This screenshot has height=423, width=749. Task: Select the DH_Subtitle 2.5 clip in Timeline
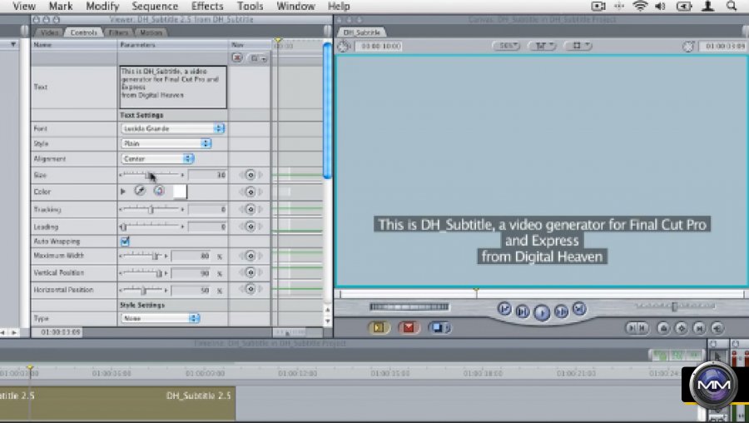tap(117, 403)
